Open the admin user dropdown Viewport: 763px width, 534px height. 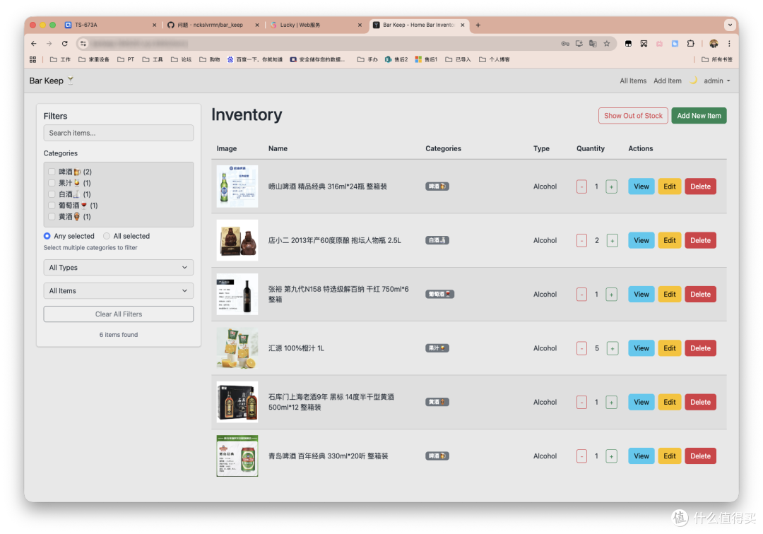click(717, 81)
